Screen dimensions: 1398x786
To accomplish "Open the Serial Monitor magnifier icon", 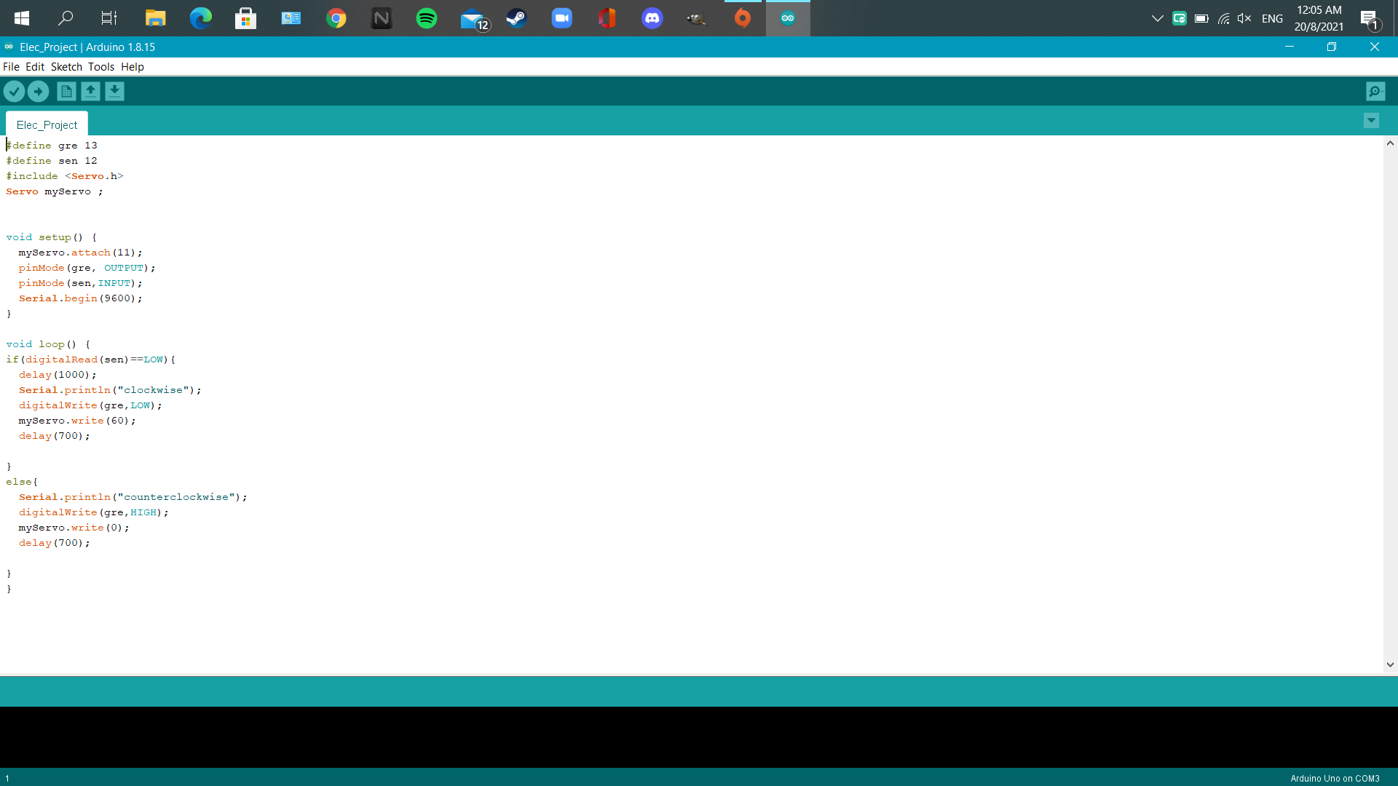I will coord(1375,92).
